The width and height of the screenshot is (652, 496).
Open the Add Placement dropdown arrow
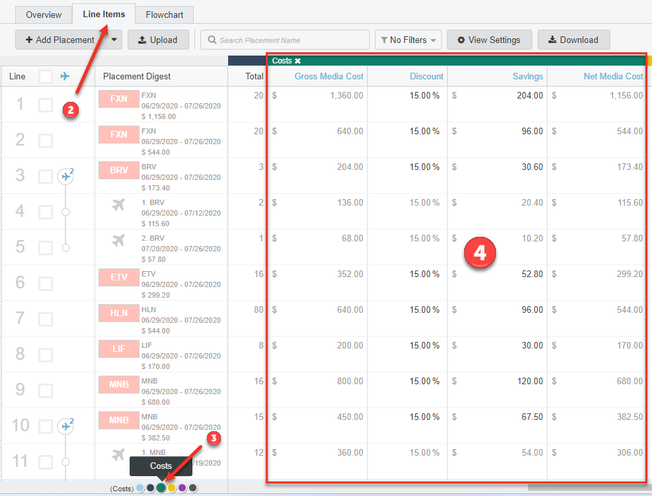pyautogui.click(x=114, y=40)
